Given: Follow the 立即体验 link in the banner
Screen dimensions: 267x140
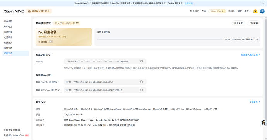Looking at the screenshot, I should pos(188,3).
